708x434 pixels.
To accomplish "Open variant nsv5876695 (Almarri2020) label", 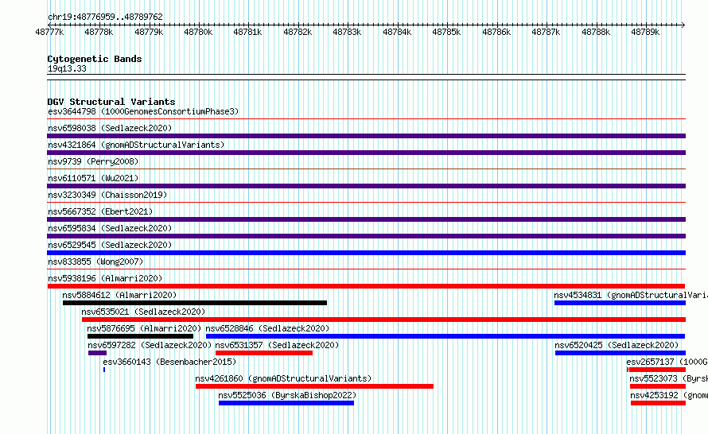I will [x=144, y=328].
